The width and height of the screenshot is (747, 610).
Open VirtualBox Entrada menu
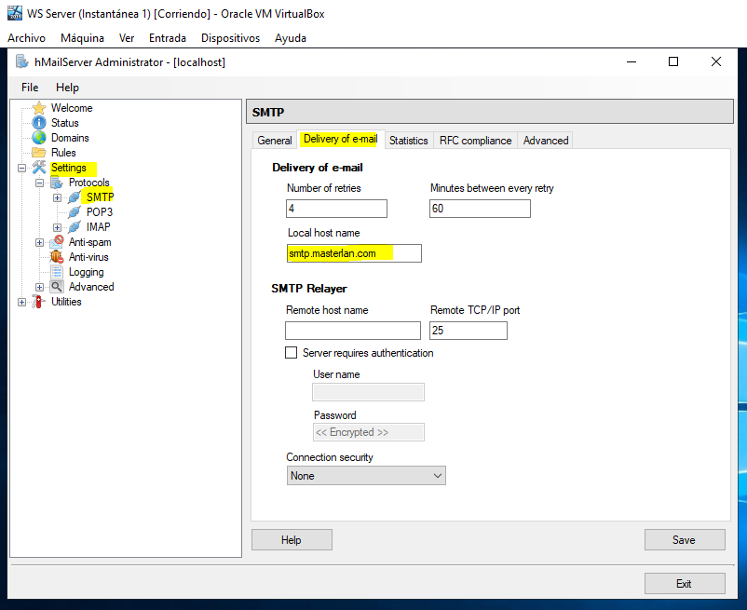coord(168,38)
